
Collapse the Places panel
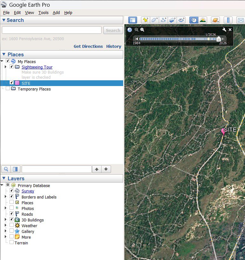[4, 54]
